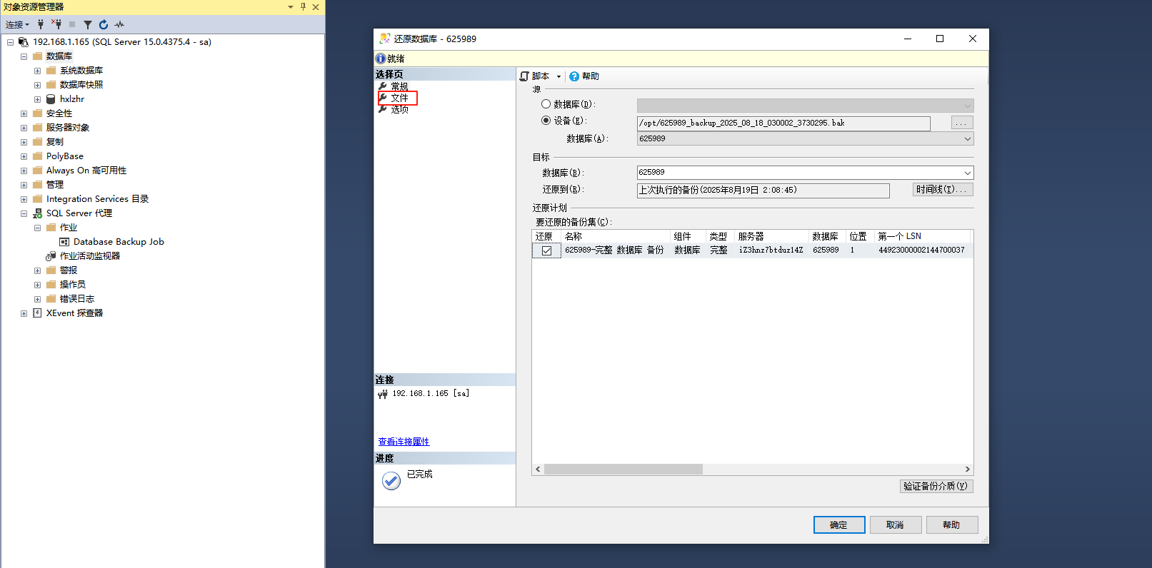Uncheck the restore checkbox for 625989 backup set

pyautogui.click(x=546, y=250)
